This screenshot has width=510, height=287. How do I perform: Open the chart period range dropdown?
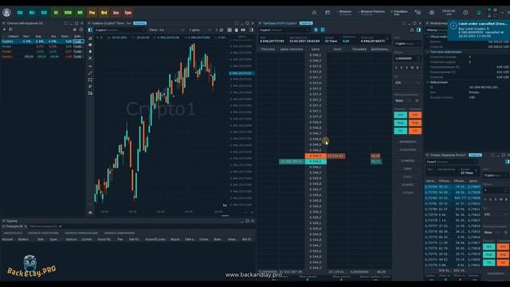[199, 30]
